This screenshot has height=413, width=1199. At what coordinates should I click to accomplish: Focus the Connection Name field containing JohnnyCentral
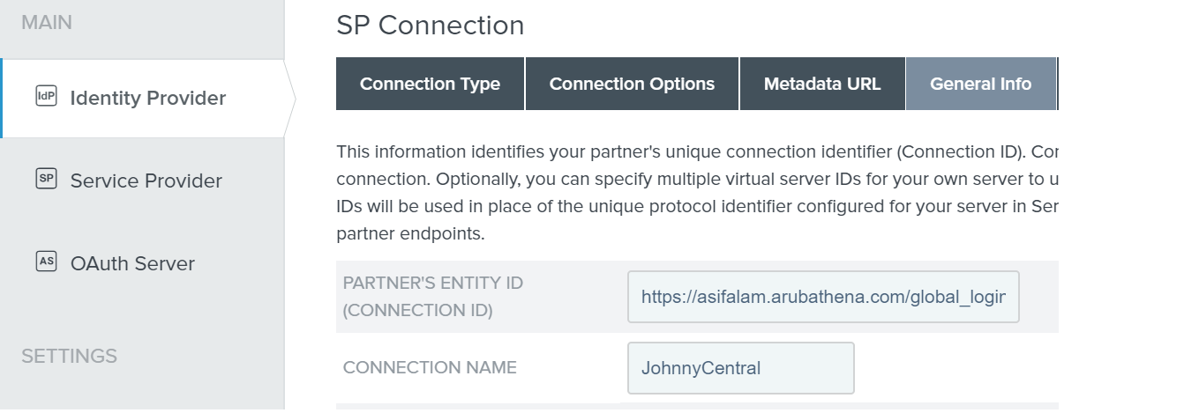740,367
